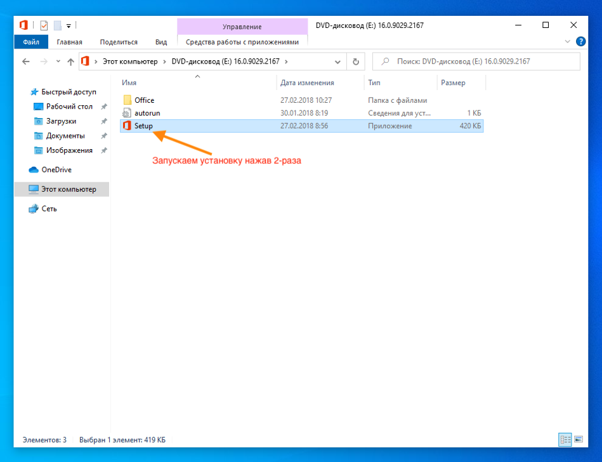
Task: Click the Office folder name
Action: click(x=145, y=100)
